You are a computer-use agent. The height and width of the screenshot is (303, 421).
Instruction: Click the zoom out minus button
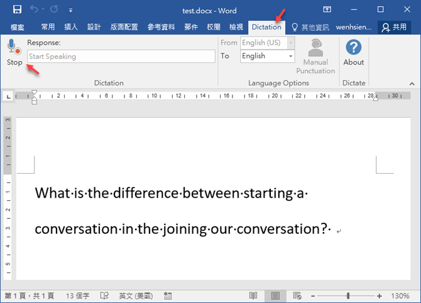click(312, 295)
